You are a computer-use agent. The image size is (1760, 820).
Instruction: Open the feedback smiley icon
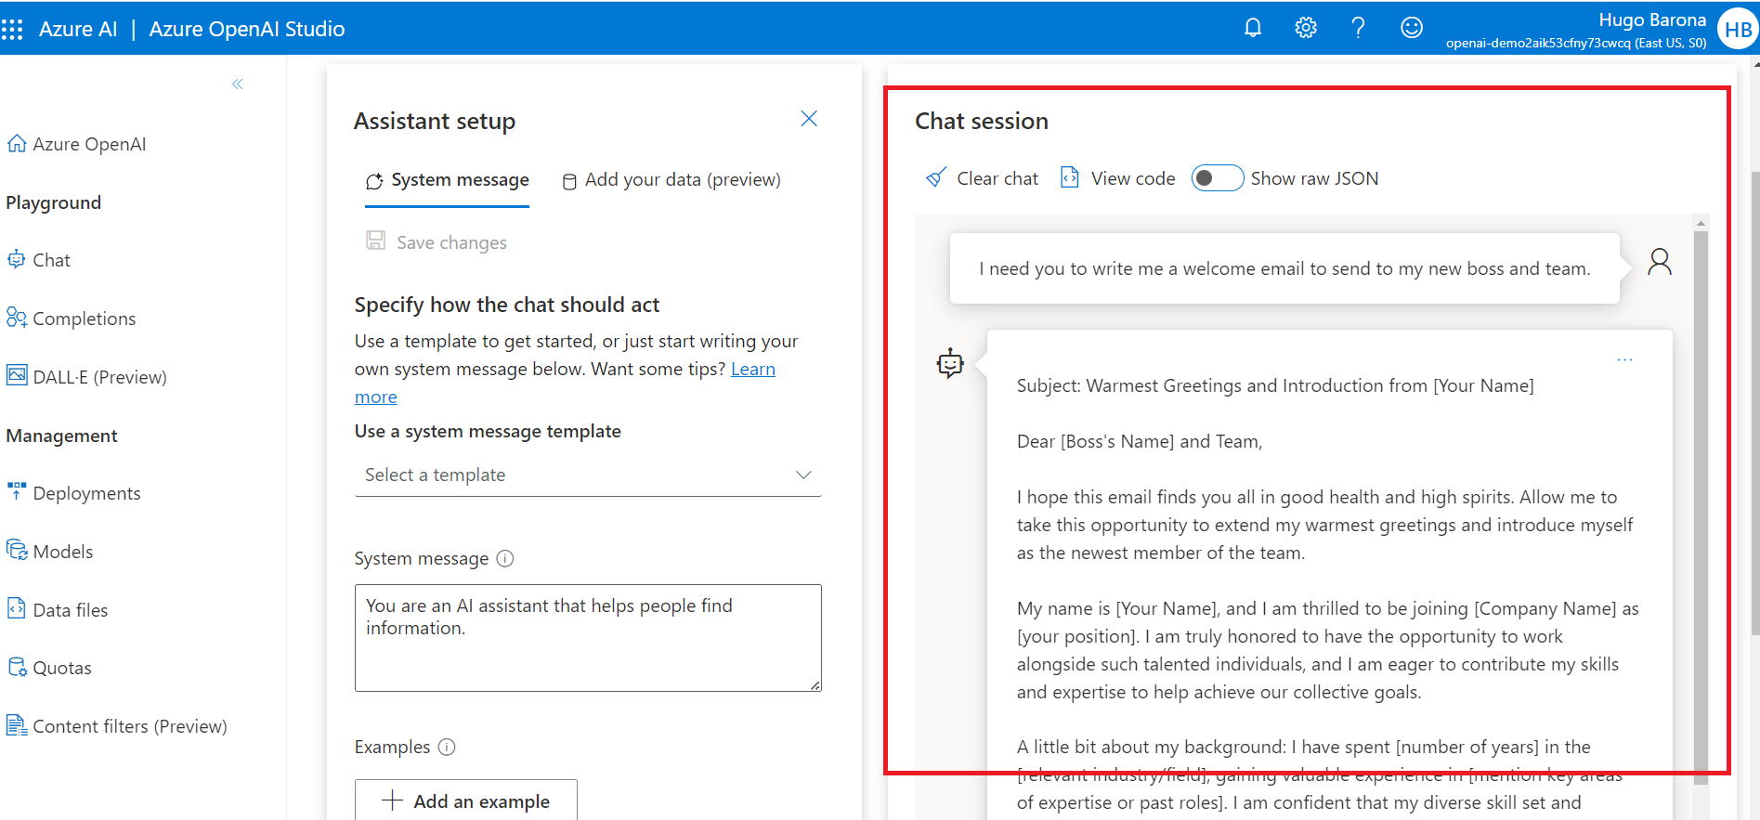[1411, 28]
